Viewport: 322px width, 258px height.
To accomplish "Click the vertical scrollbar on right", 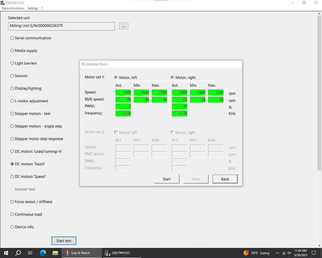I will (x=319, y=92).
